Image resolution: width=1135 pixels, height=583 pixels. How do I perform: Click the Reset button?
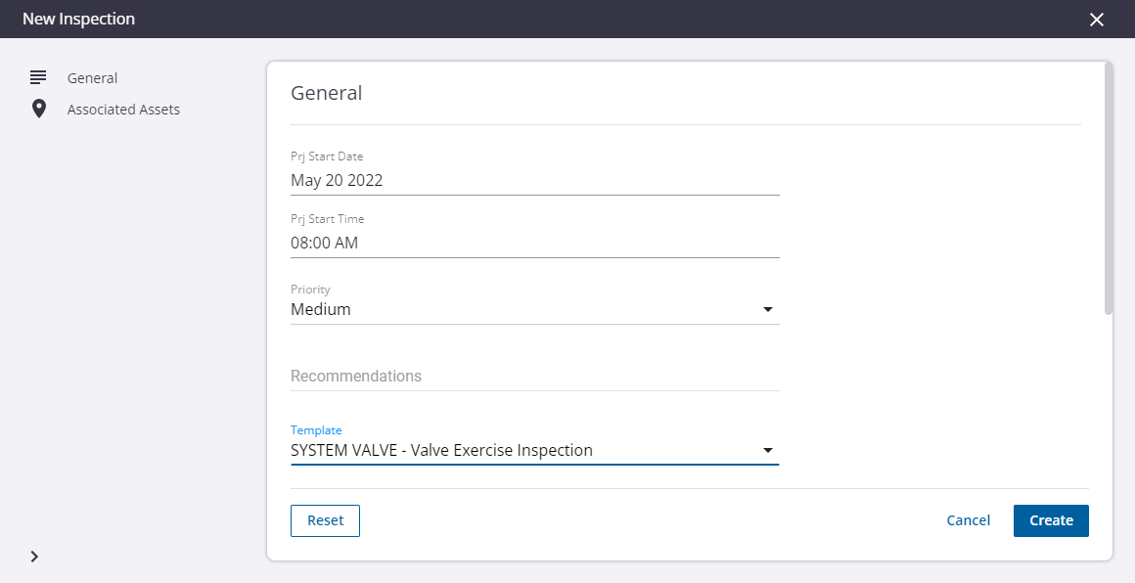click(x=325, y=520)
